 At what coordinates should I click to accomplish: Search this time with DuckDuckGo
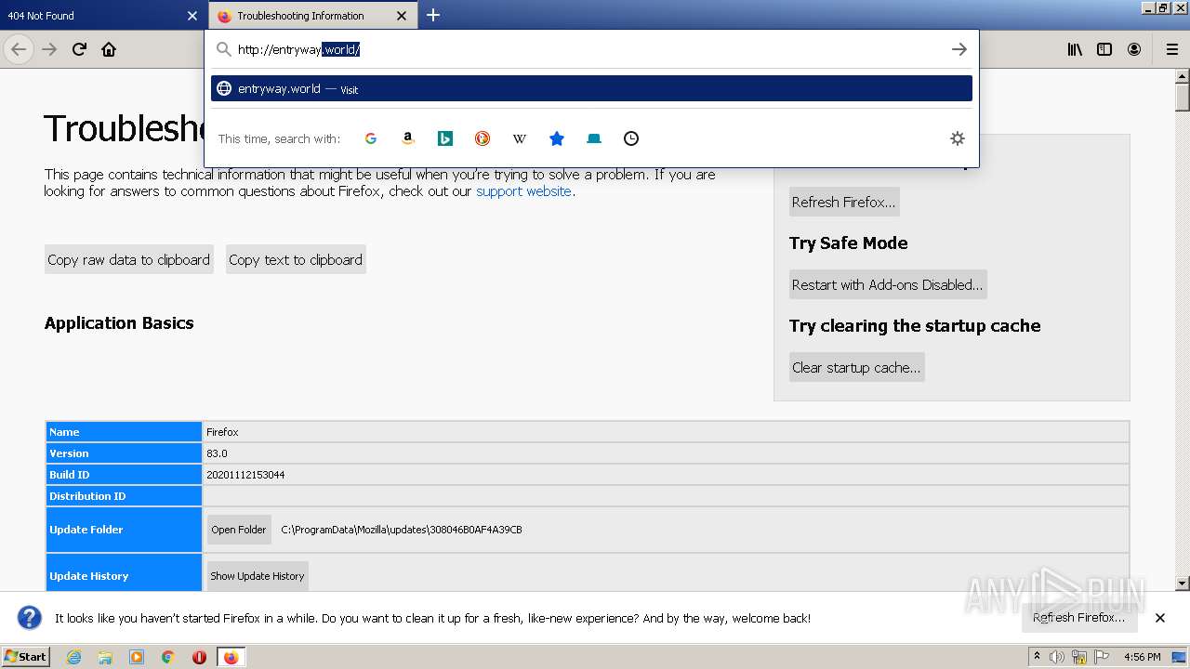tap(483, 138)
